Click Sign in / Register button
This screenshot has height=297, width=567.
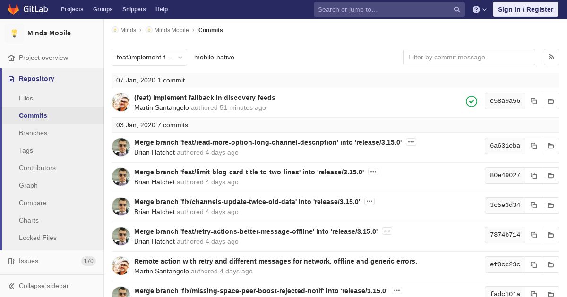[525, 9]
